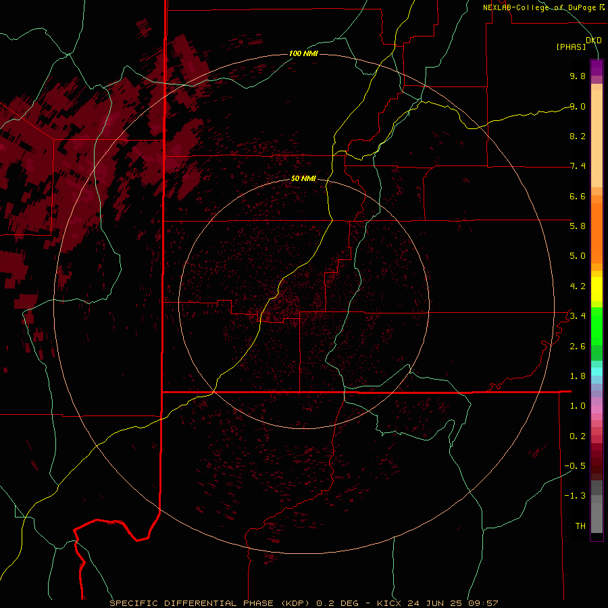Click the 4.2 scale value

click(x=578, y=286)
